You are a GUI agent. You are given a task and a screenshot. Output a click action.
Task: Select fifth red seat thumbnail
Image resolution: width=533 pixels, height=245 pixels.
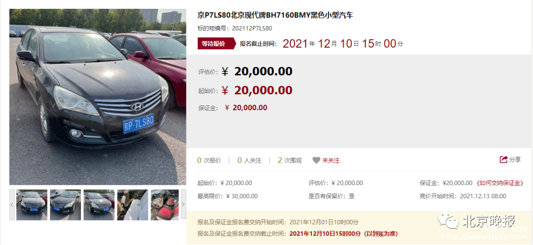165,205
